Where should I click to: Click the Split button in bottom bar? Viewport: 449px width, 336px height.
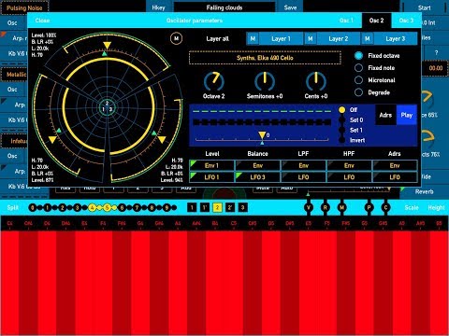[x=13, y=207]
